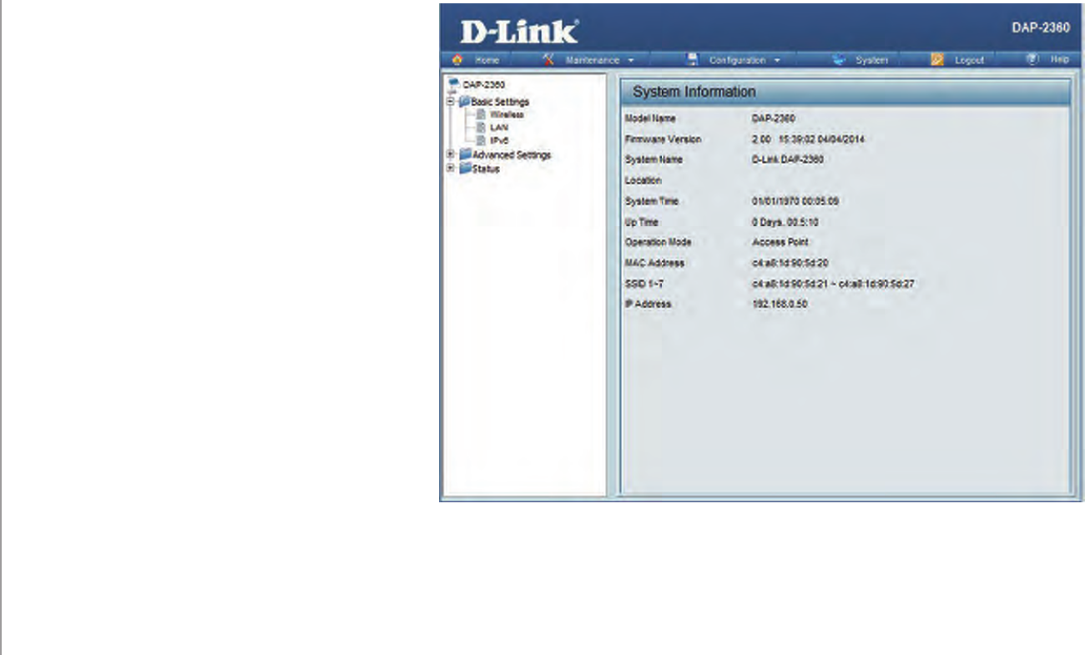
Task: Click the System Information panel title
Action: point(694,92)
